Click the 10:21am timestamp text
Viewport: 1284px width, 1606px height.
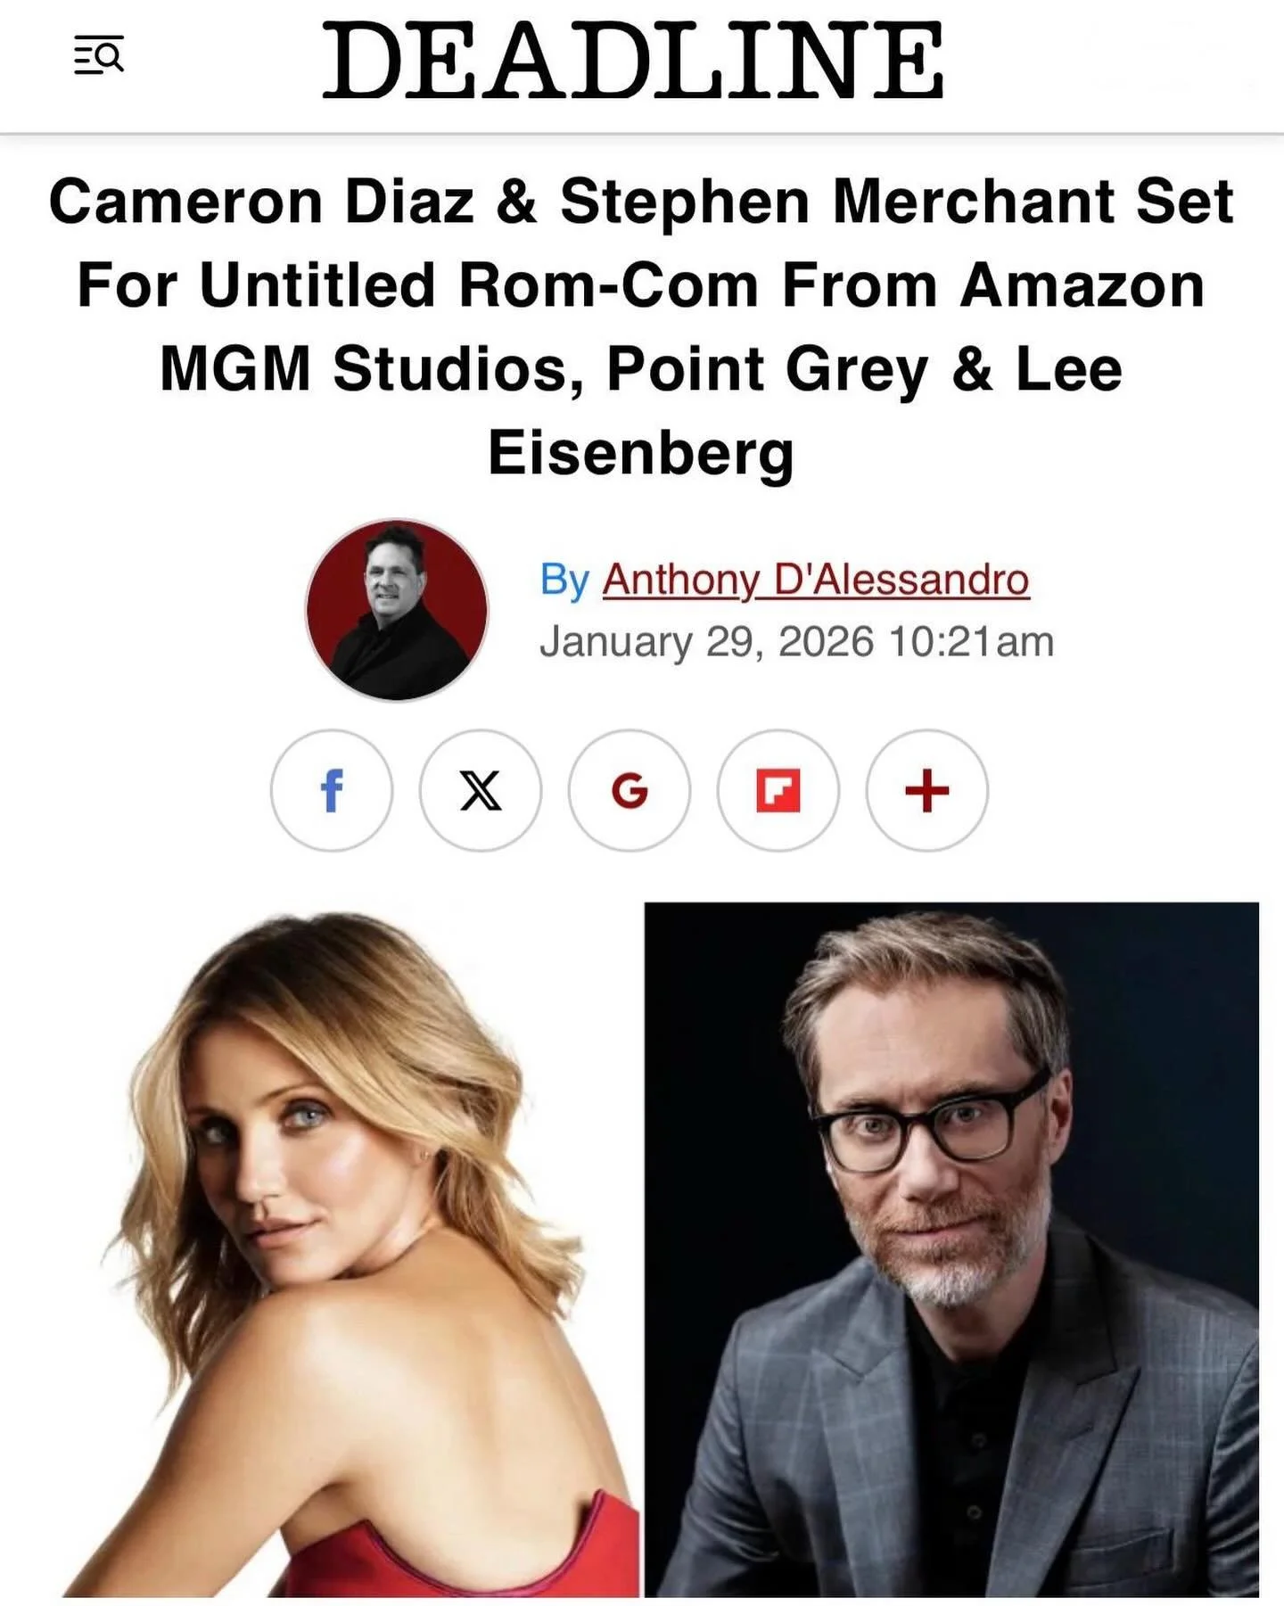(x=972, y=642)
